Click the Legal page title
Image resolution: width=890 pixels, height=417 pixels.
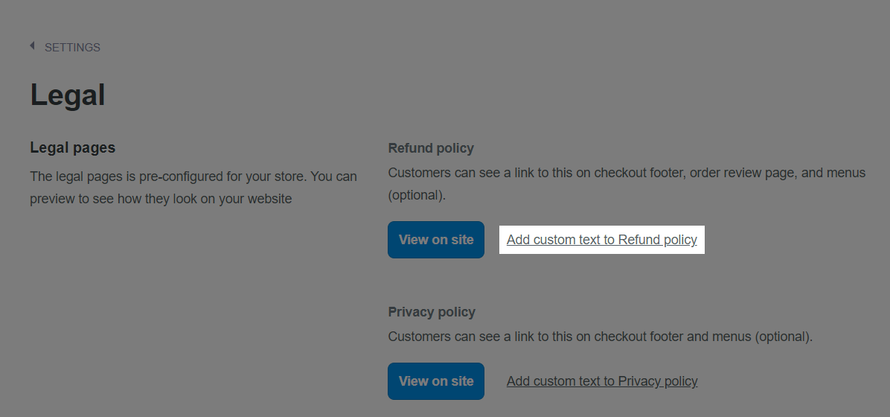tap(68, 95)
